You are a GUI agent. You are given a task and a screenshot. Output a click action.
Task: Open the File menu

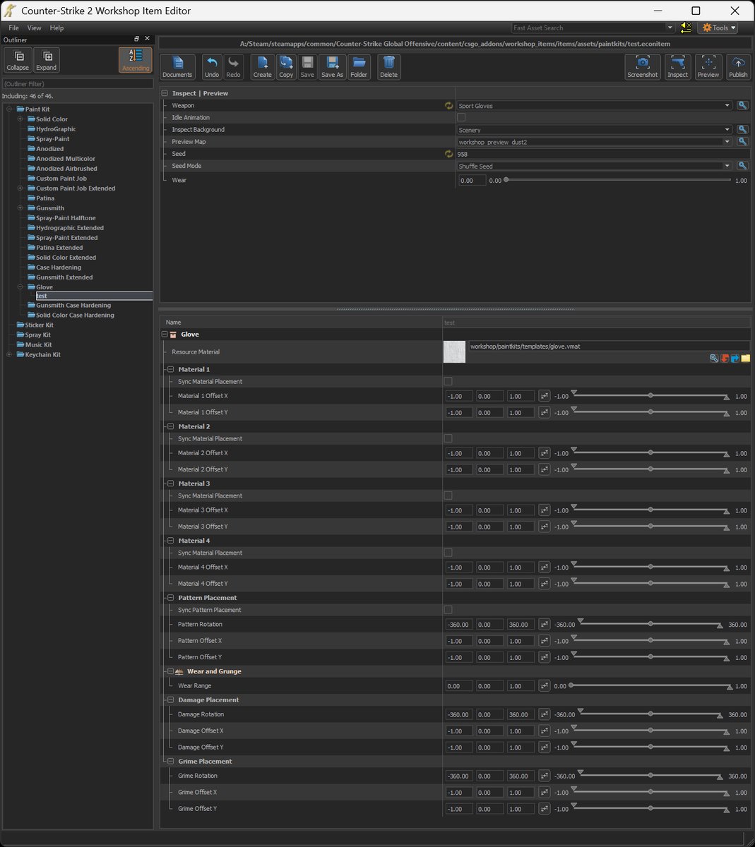(13, 28)
